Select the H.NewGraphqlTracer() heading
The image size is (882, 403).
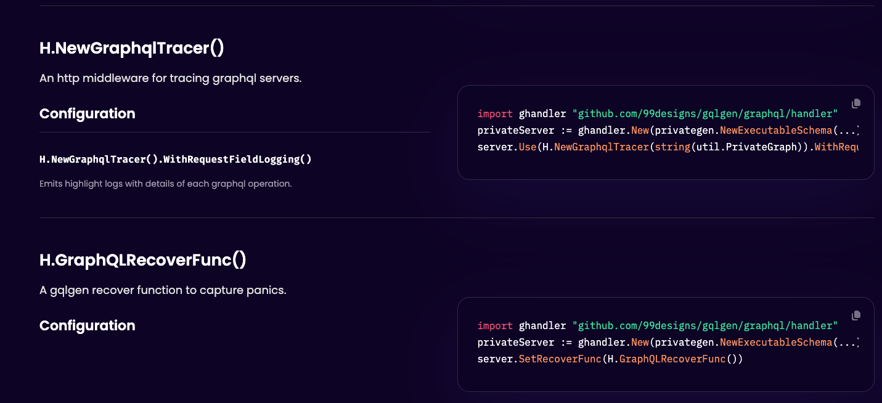pyautogui.click(x=132, y=48)
